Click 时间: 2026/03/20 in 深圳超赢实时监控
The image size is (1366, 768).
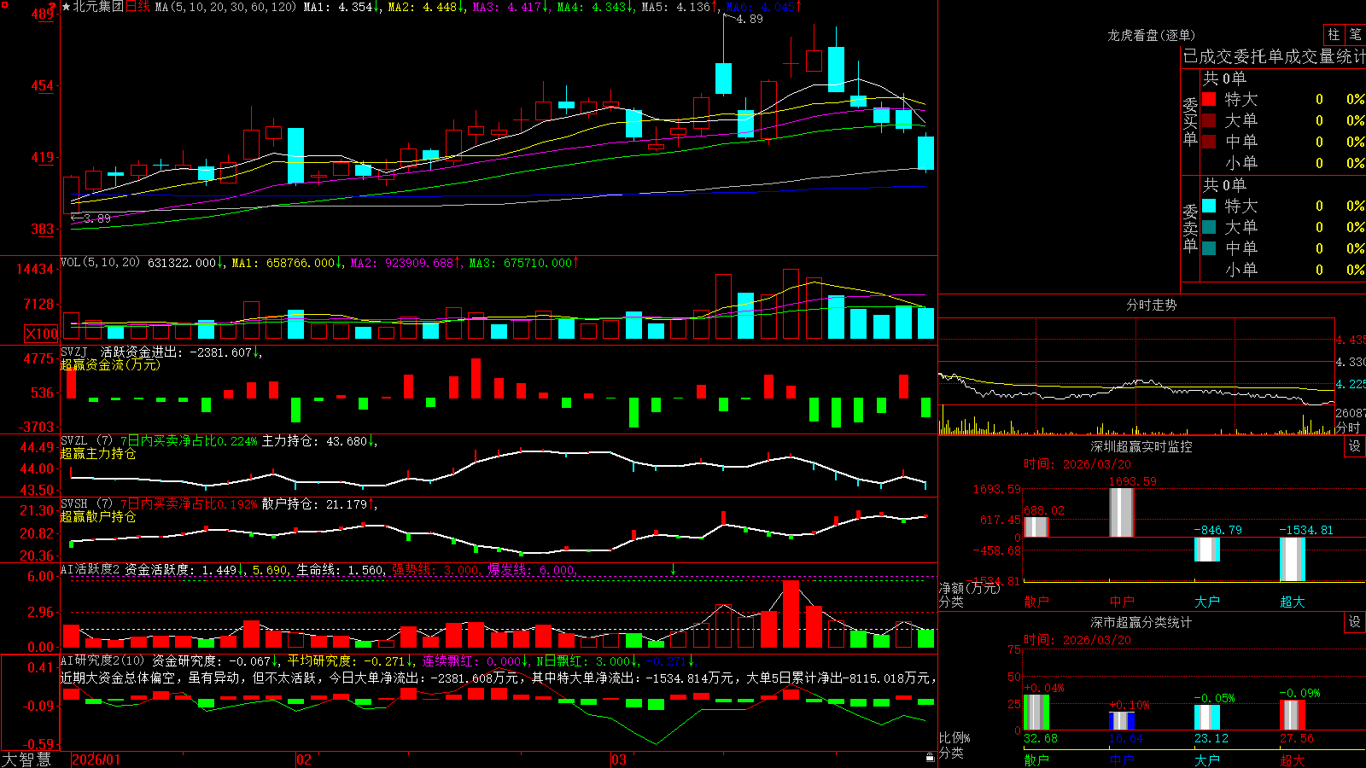1077,464
